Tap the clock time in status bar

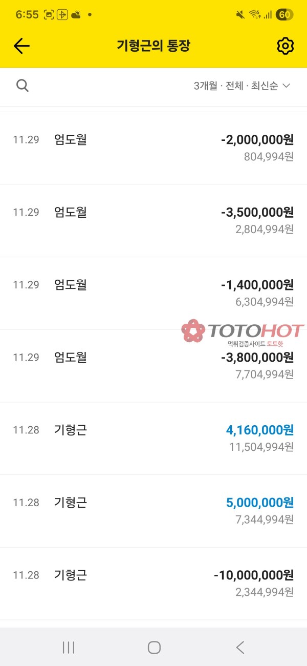[27, 15]
